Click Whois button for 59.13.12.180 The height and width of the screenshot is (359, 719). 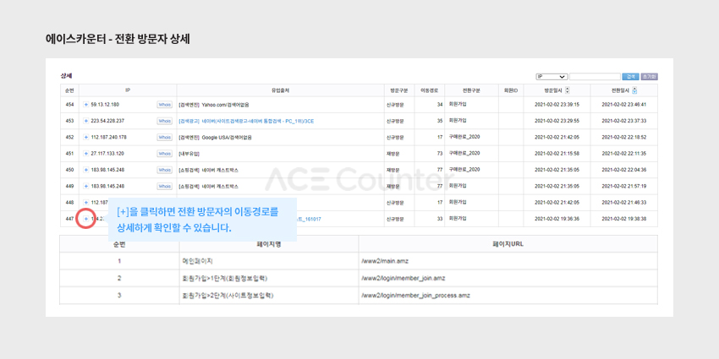click(164, 105)
